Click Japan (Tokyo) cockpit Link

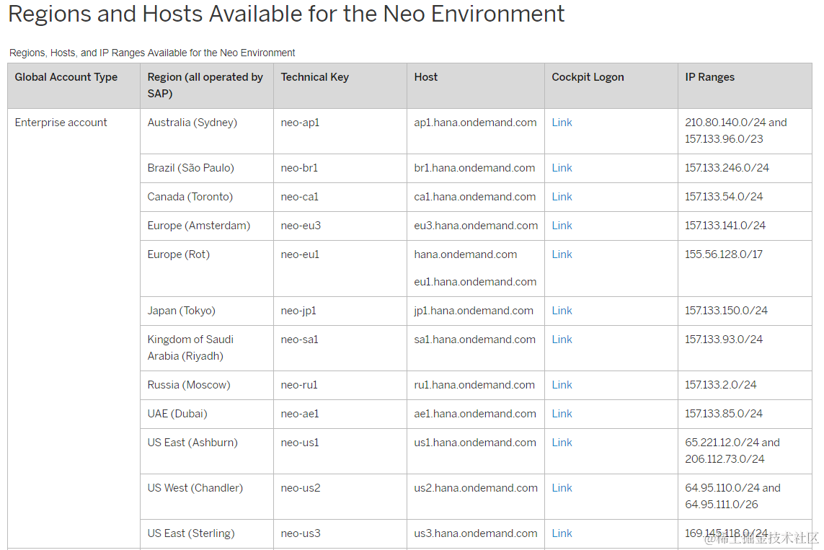click(562, 311)
